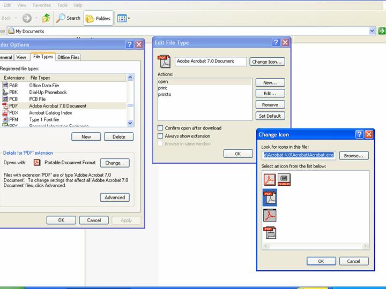386x289 pixels.
Task: Sort by the Extensions column header
Action: pyautogui.click(x=13, y=78)
